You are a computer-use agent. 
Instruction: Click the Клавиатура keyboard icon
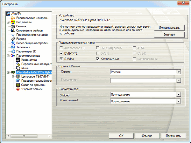pyautogui.click(x=18, y=60)
